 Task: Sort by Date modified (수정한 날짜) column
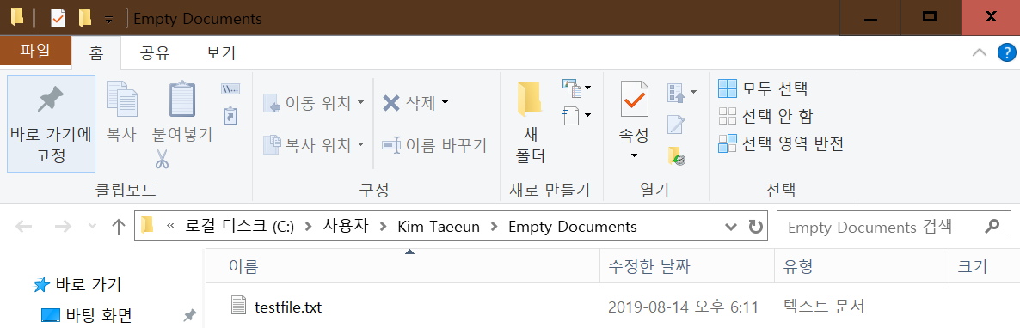[x=687, y=265]
